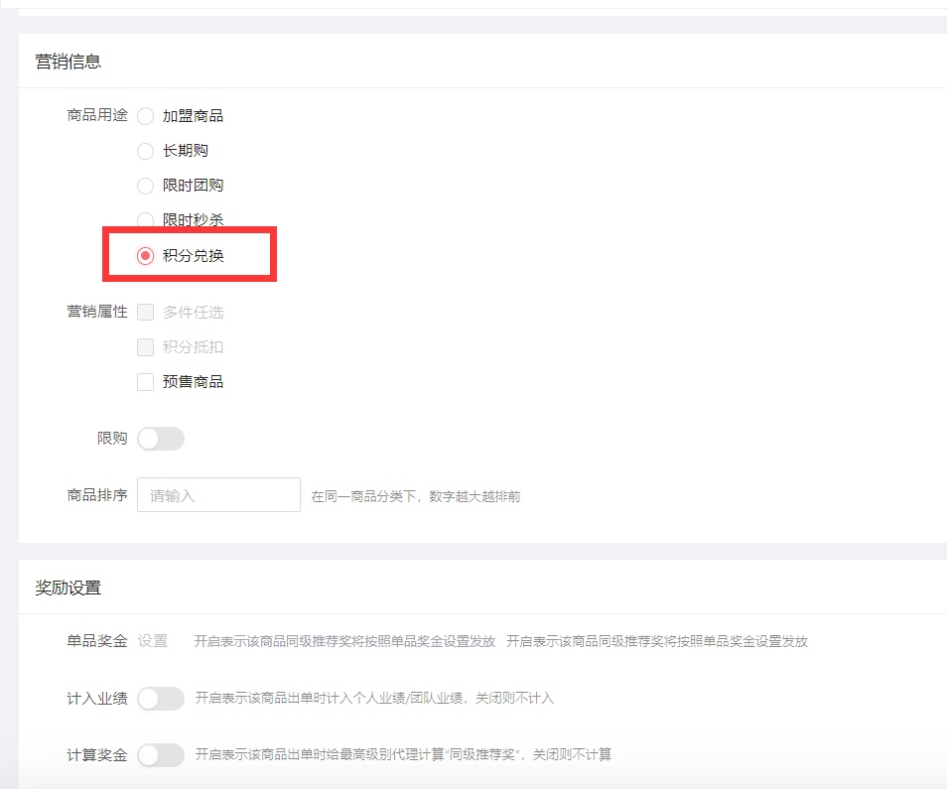Click the 计入业绩 description text
Image resolution: width=947 pixels, height=789 pixels.
point(374,699)
